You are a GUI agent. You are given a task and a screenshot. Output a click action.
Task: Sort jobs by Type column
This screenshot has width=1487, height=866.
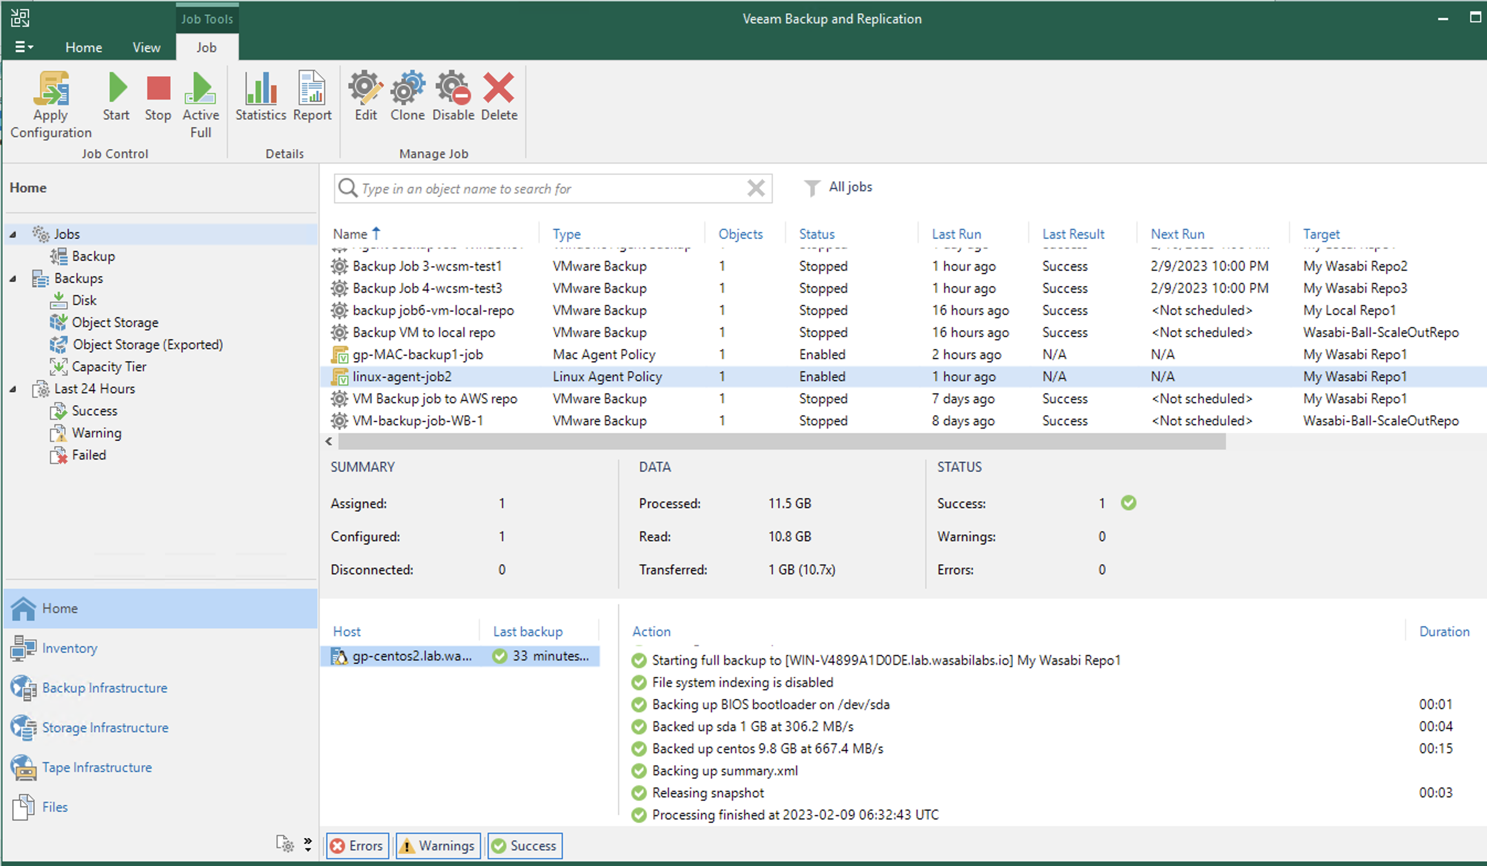(567, 234)
